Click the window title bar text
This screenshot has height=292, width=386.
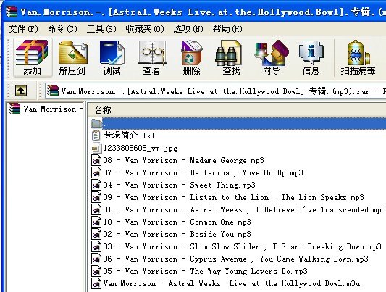(203, 12)
